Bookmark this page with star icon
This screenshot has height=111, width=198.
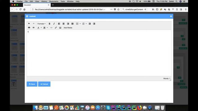[118, 9]
